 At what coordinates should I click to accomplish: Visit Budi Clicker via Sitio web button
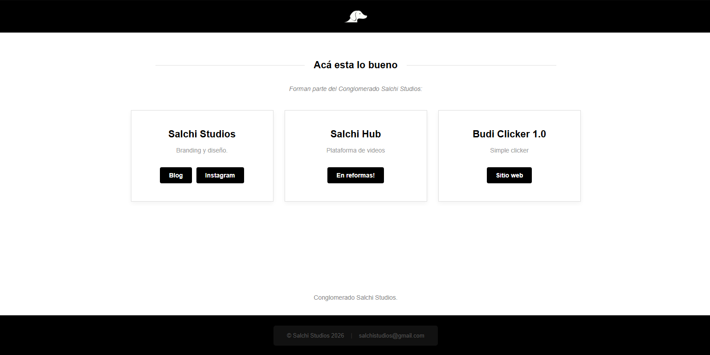coord(509,175)
